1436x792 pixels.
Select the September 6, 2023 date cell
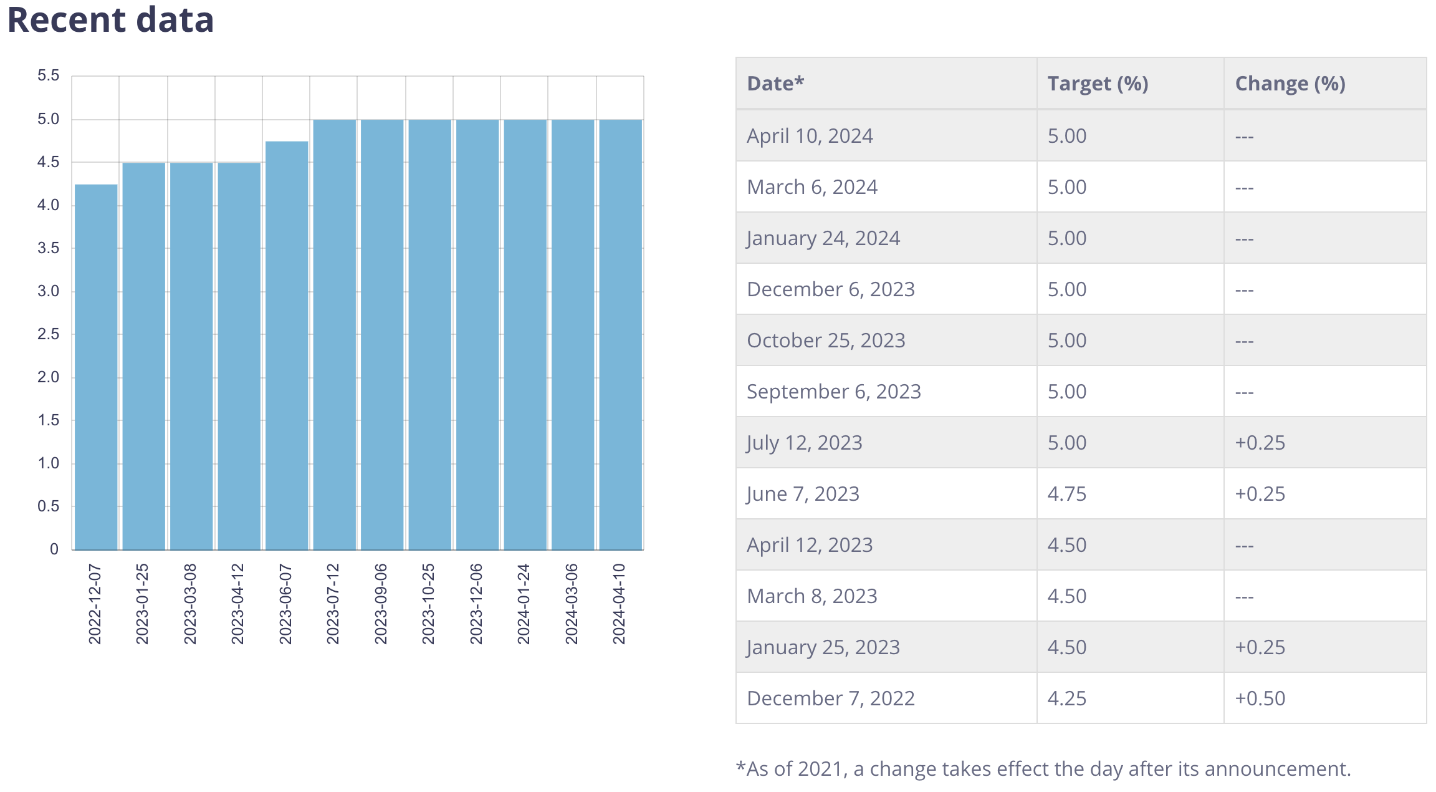pos(833,392)
